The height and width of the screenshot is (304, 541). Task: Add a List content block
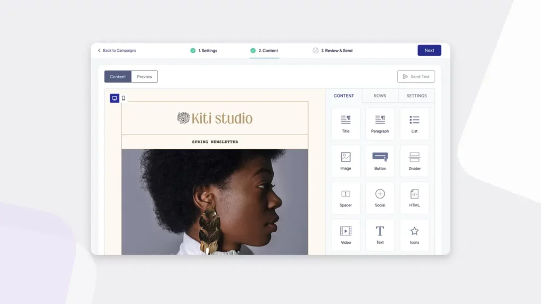point(414,123)
